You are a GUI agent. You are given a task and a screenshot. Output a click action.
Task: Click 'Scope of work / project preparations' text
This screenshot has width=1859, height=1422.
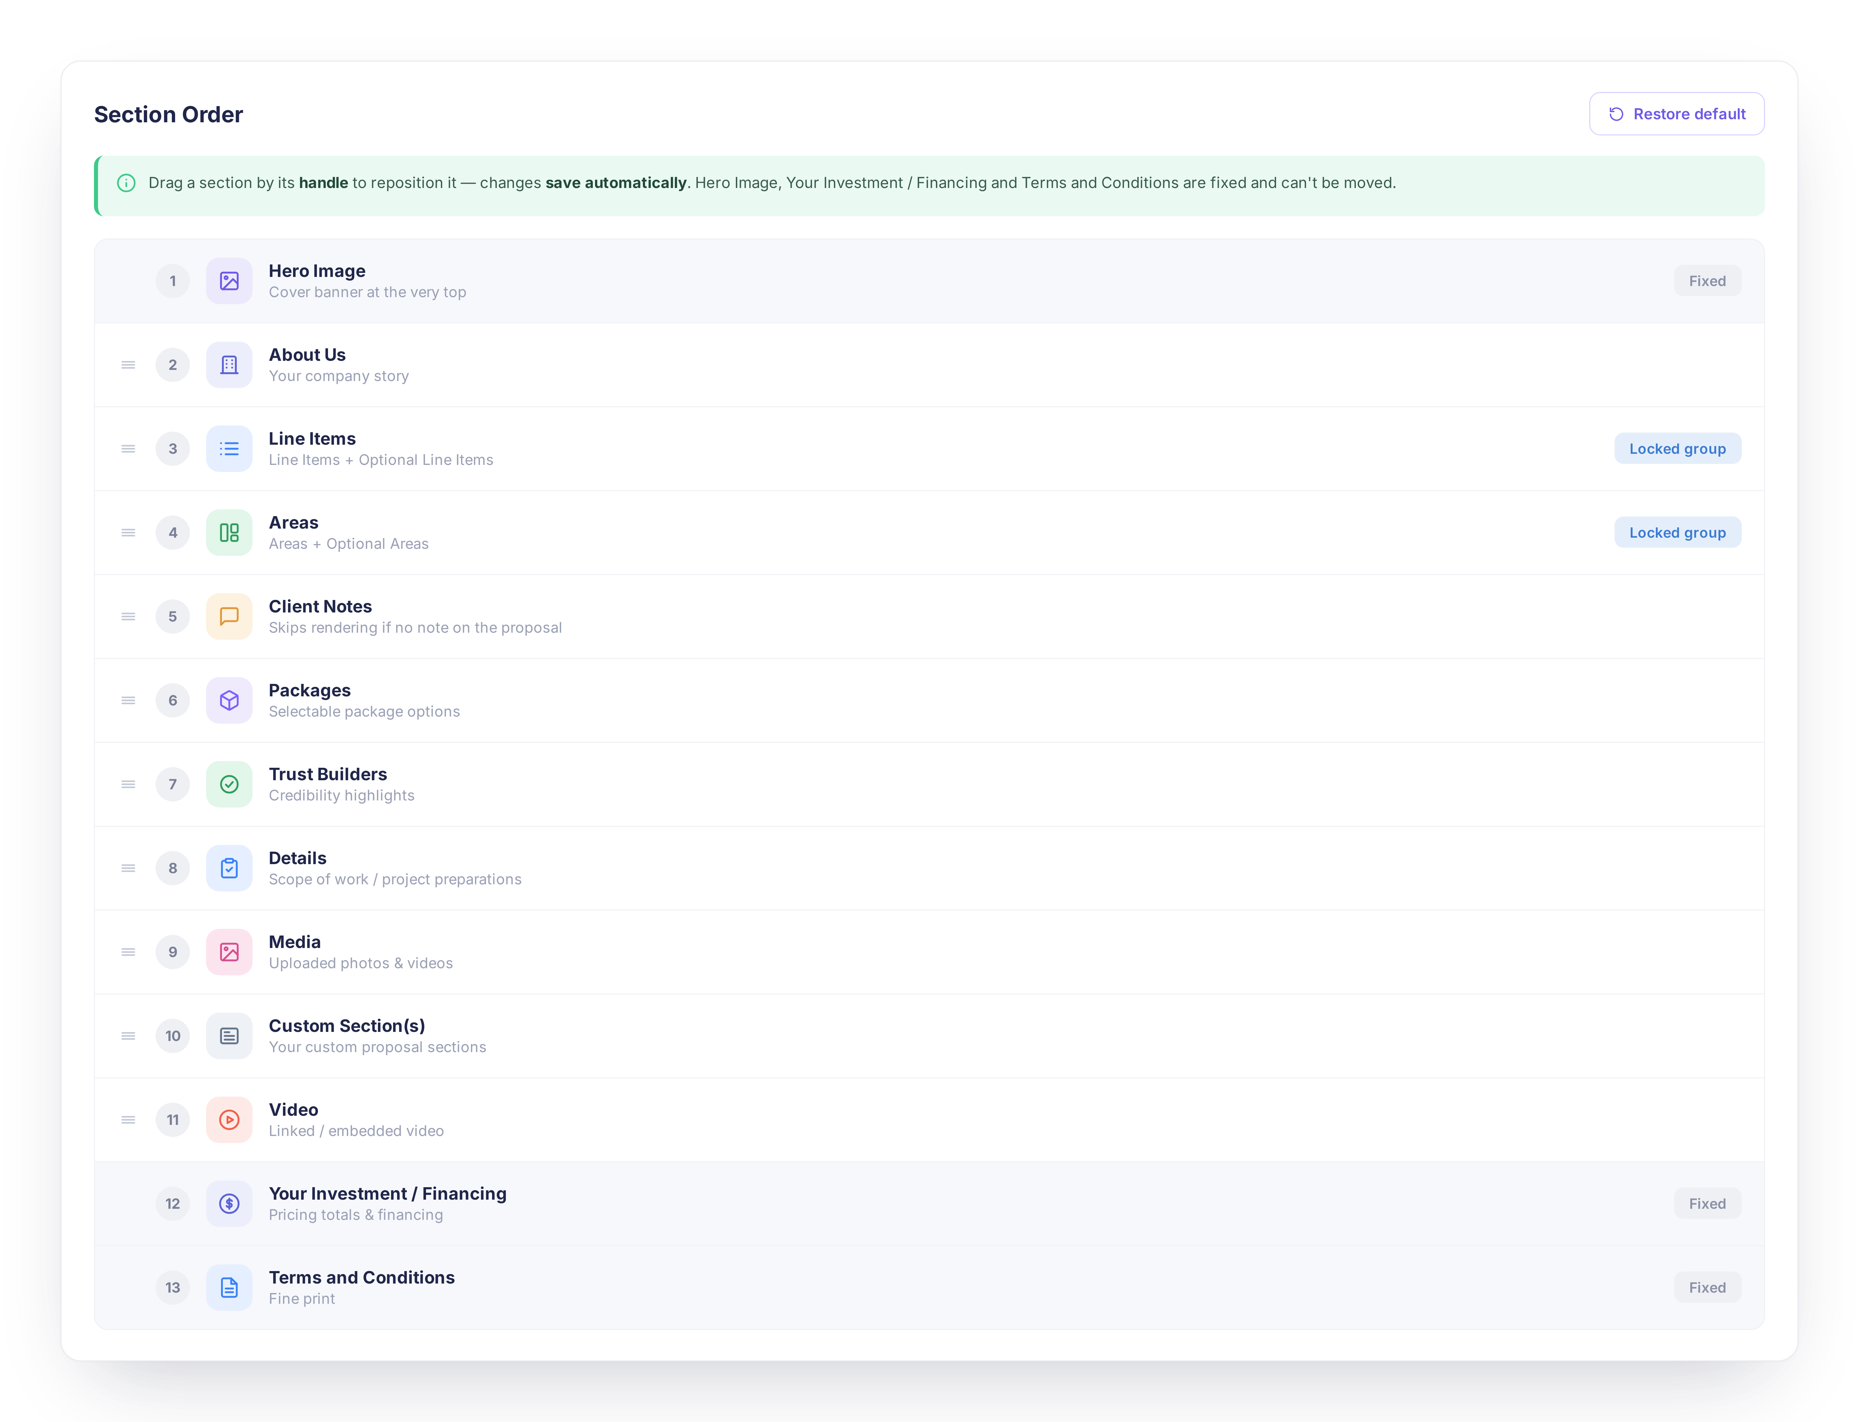[x=395, y=879]
